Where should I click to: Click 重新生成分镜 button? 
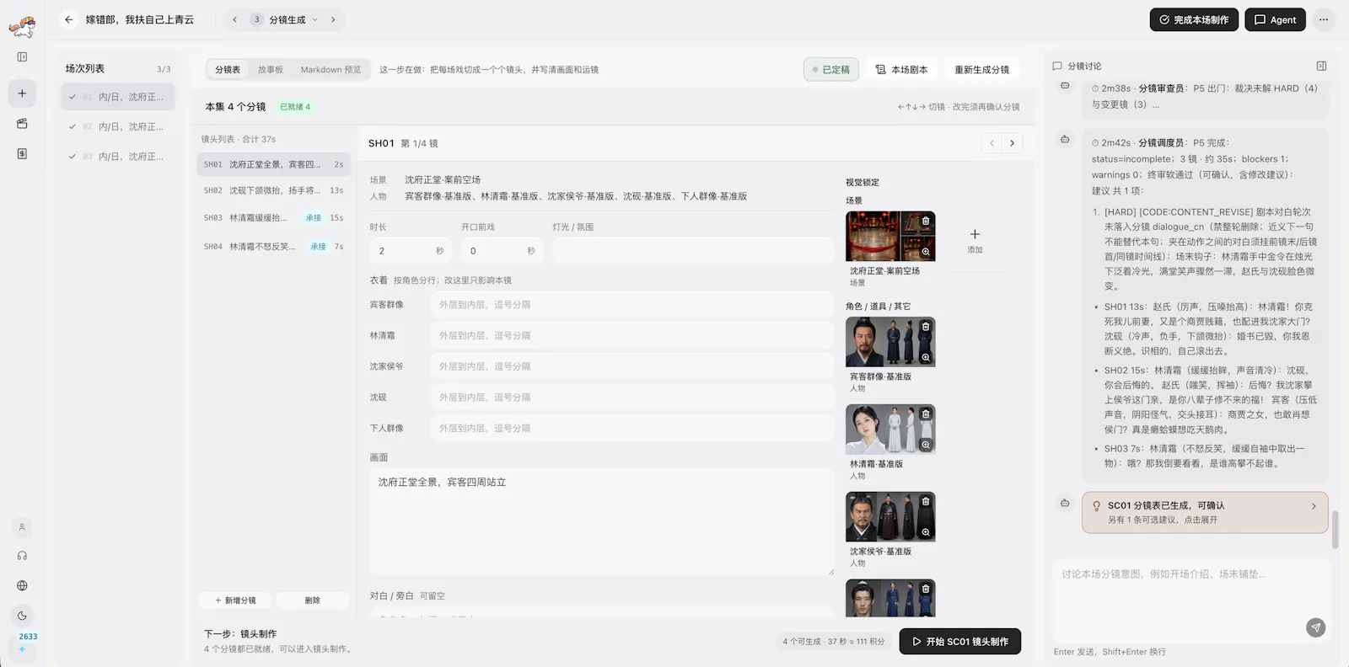click(981, 69)
